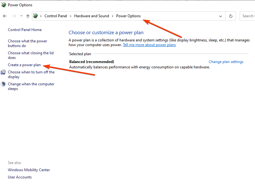Open the address bar history dropdown

(x=221, y=16)
